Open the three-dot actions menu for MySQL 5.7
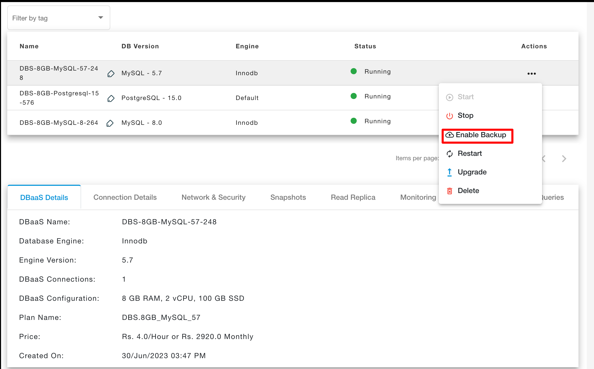The image size is (594, 369). pyautogui.click(x=532, y=74)
